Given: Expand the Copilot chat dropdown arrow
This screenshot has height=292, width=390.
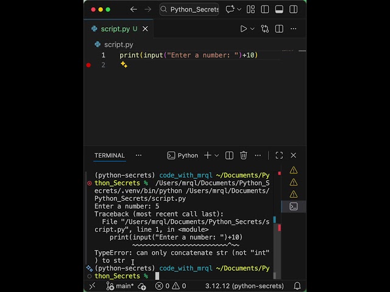Looking at the screenshot, I should tap(239, 10).
